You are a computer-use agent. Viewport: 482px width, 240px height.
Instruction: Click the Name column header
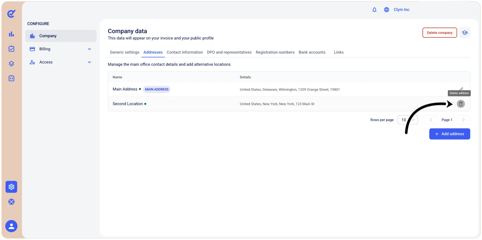[x=117, y=77]
